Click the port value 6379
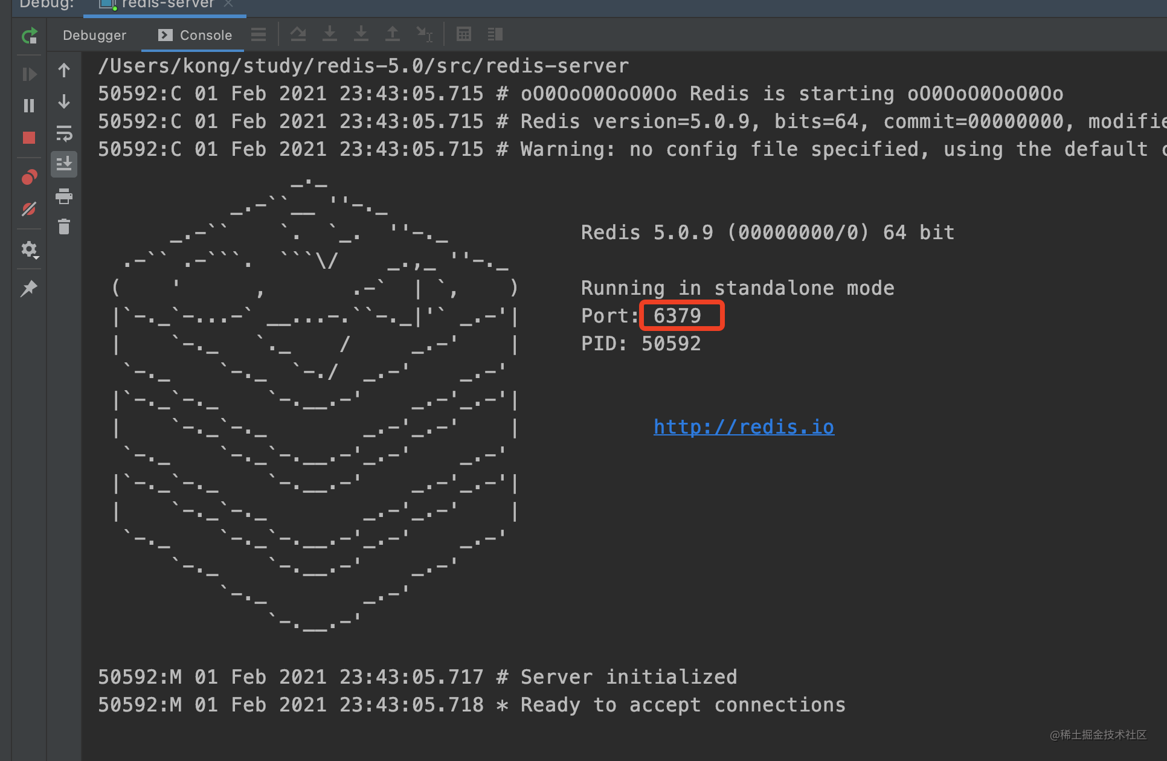1167x761 pixels. [677, 316]
